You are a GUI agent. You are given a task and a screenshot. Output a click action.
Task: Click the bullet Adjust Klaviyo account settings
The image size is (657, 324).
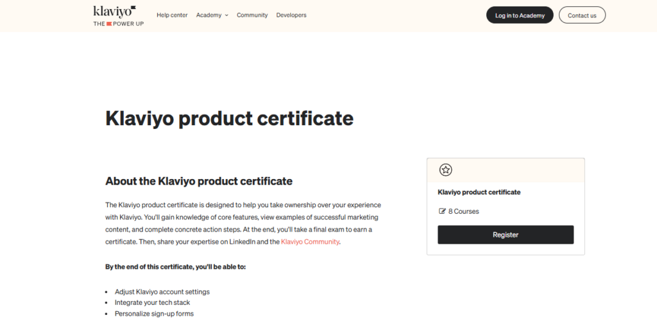coord(162,292)
